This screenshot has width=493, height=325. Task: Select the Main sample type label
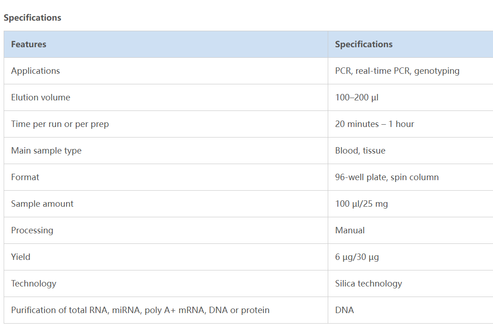click(46, 151)
